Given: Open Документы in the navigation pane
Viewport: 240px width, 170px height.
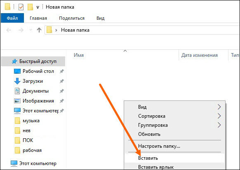Looking at the screenshot, I should click(x=35, y=91).
